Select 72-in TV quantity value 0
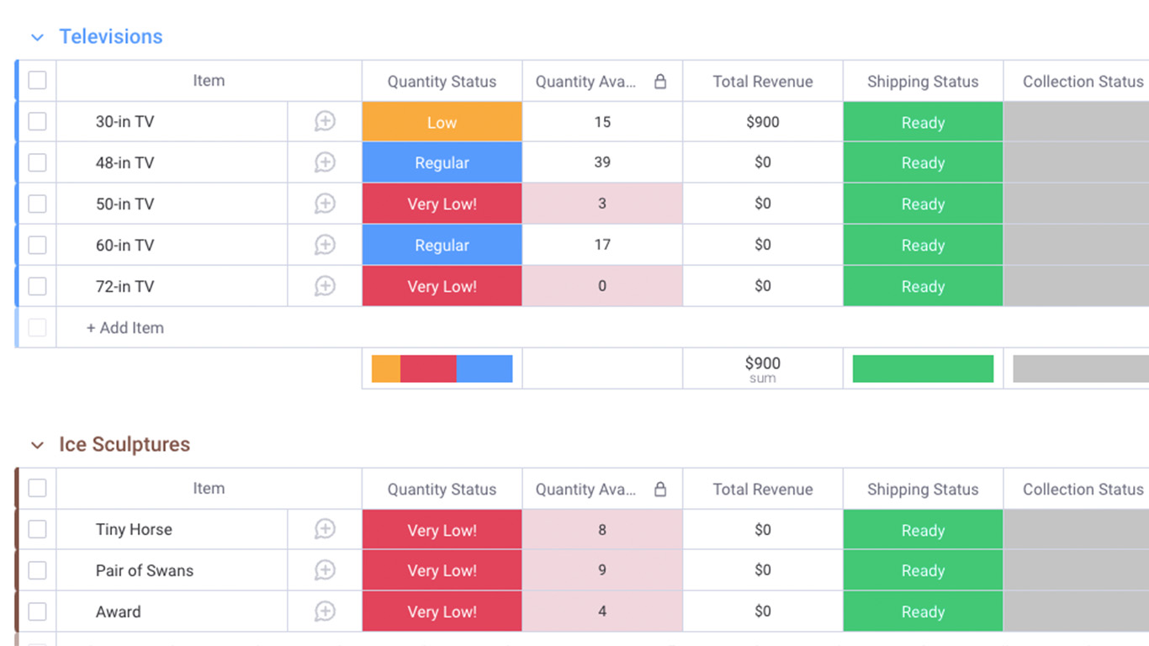This screenshot has height=646, width=1149. click(602, 286)
